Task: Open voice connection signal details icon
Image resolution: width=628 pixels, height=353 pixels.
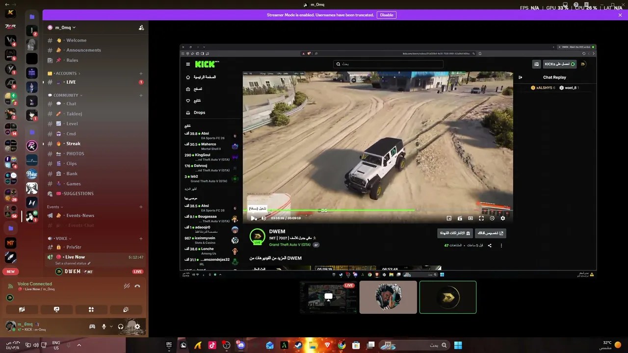Action: point(10,286)
